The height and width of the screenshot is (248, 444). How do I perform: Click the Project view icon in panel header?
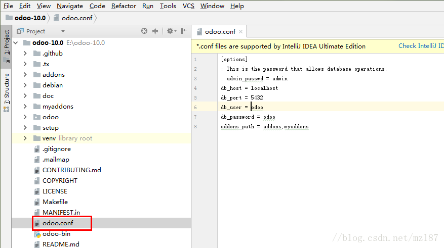(x=20, y=31)
